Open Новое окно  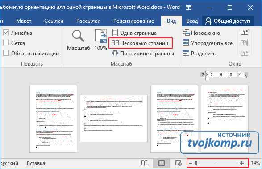point(201,33)
